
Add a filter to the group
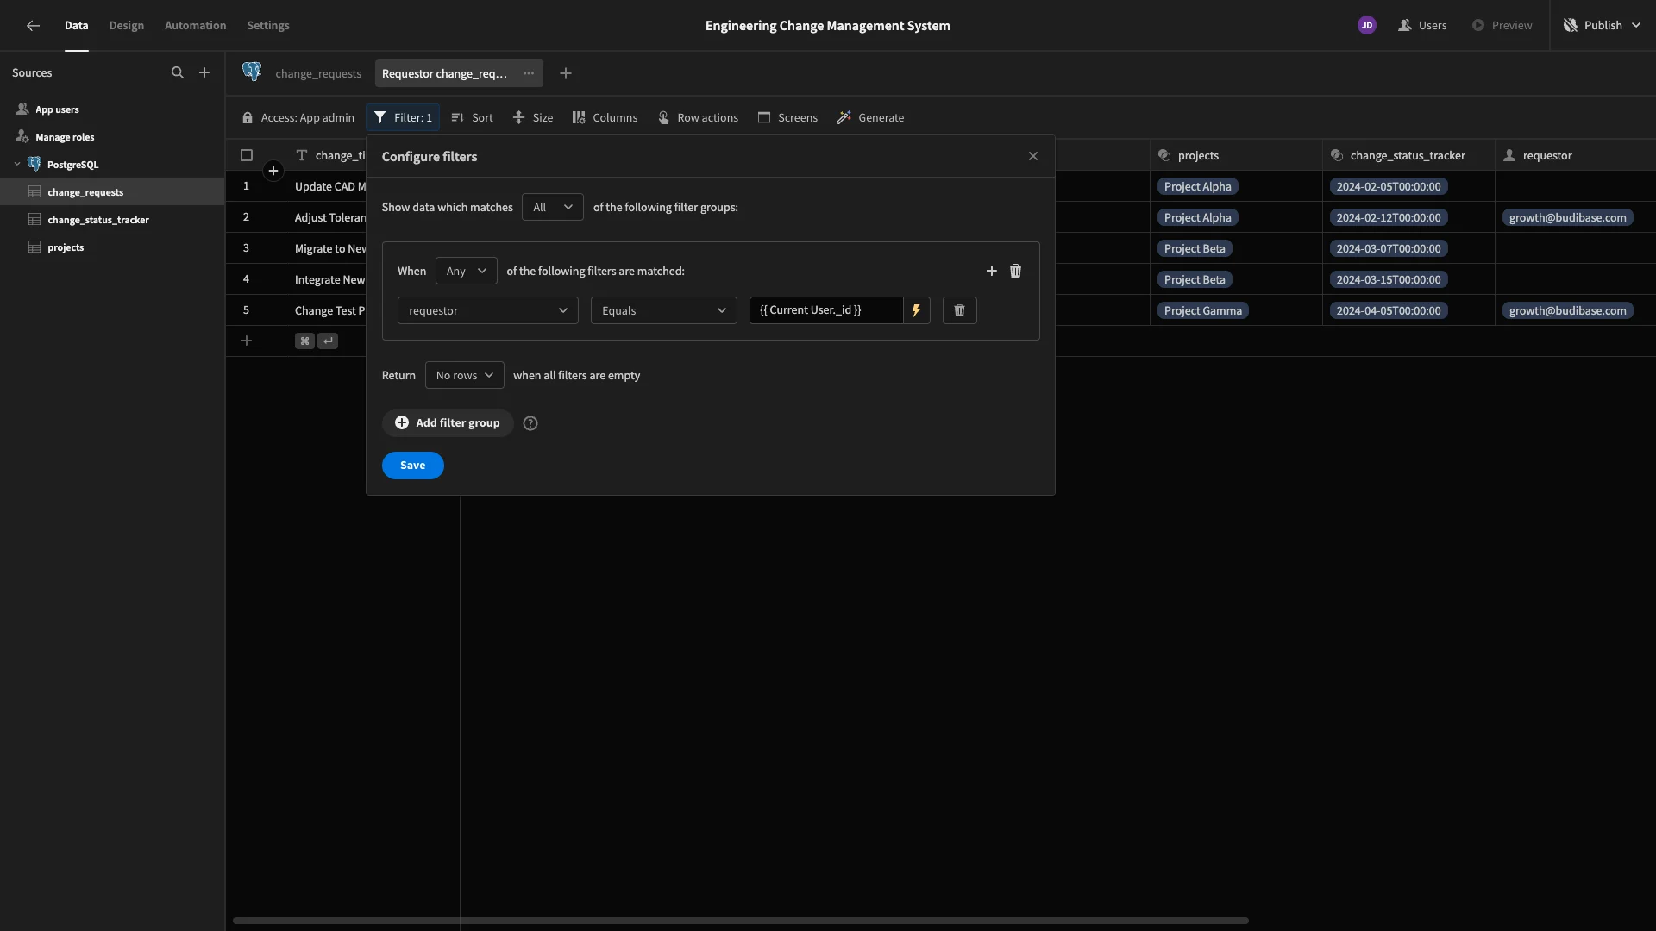pyautogui.click(x=992, y=271)
